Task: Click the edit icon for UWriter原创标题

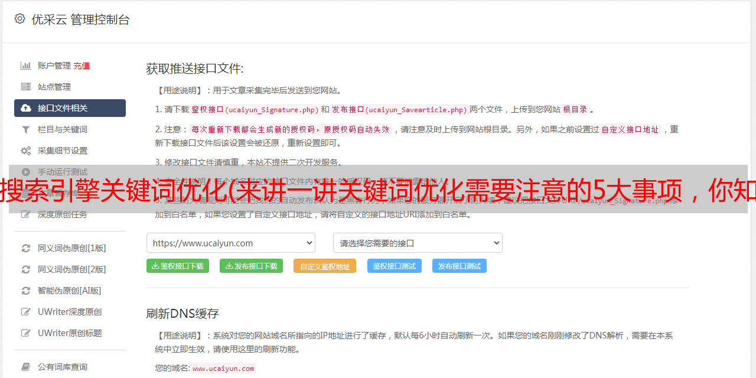Action: (x=26, y=333)
